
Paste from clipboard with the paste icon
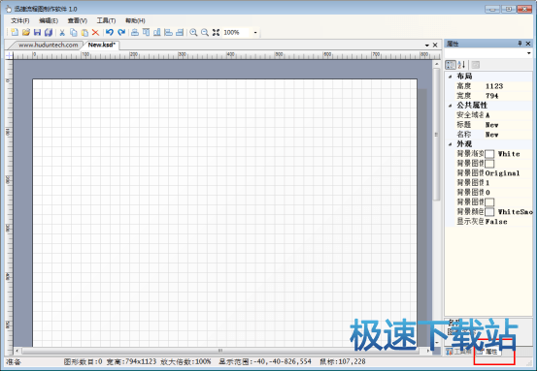pyautogui.click(x=84, y=33)
